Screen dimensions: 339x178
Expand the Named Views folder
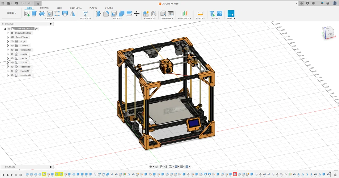[x=7, y=37]
